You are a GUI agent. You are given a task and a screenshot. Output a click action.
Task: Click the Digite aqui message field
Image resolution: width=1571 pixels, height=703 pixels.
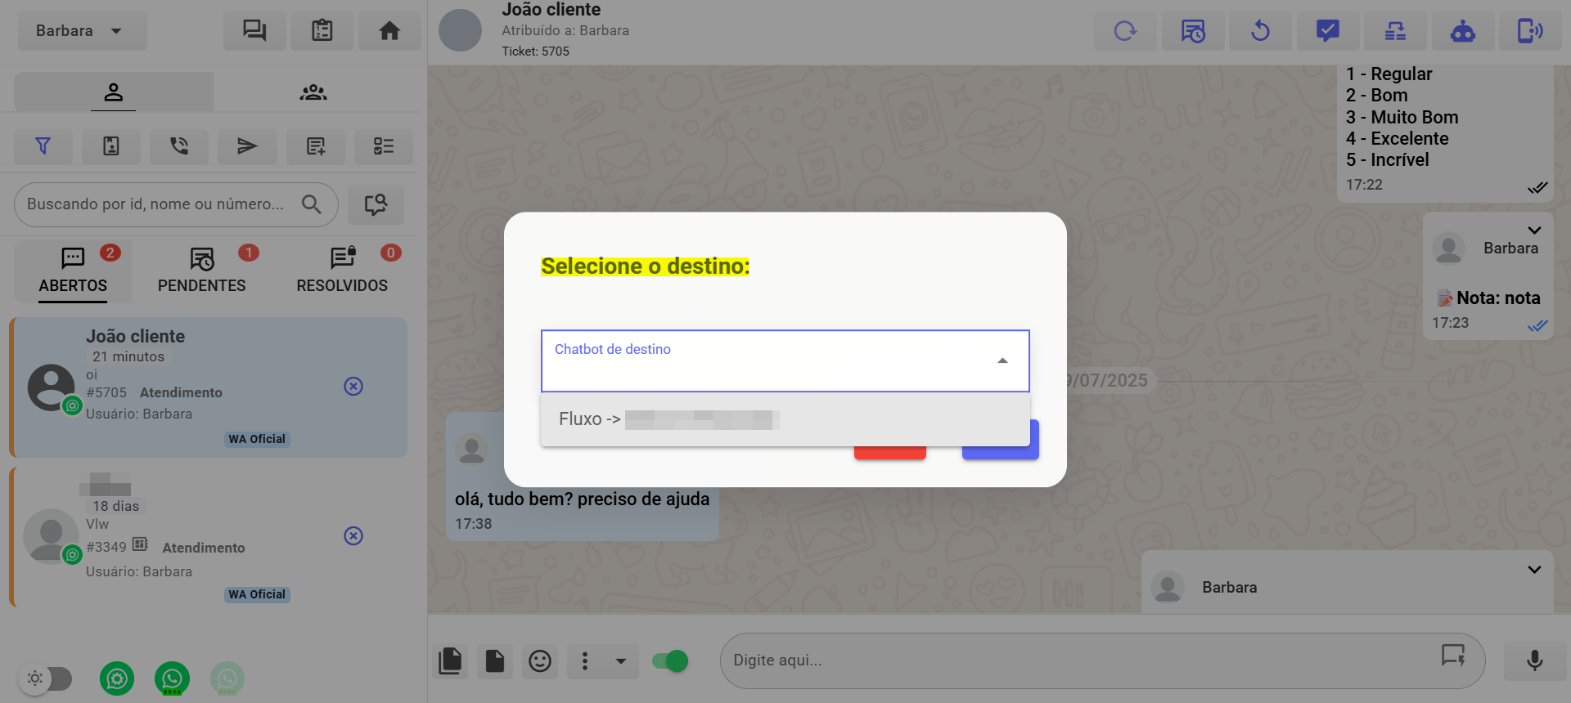[x=1080, y=660]
